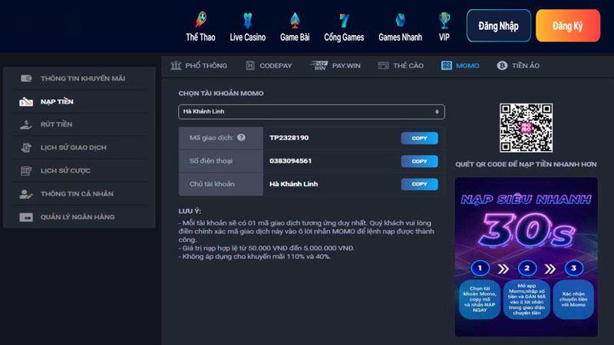614x345 pixels.
Task: Click the bank card icon beside QUẢN LÝ NGÂN HÀNG
Action: coord(26,217)
